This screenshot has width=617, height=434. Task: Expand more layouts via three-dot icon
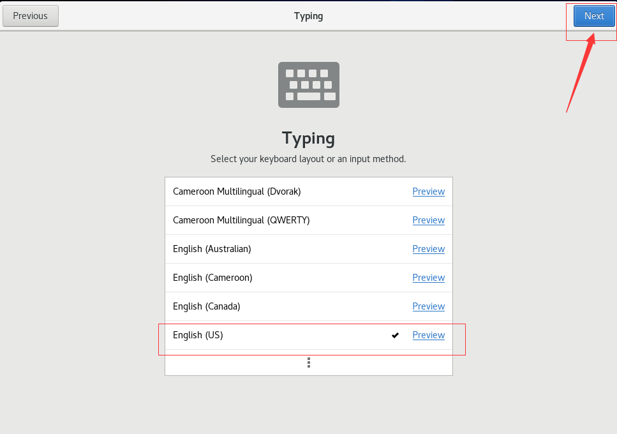click(x=309, y=363)
